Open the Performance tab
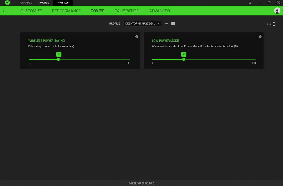The image size is (283, 186). point(66,11)
